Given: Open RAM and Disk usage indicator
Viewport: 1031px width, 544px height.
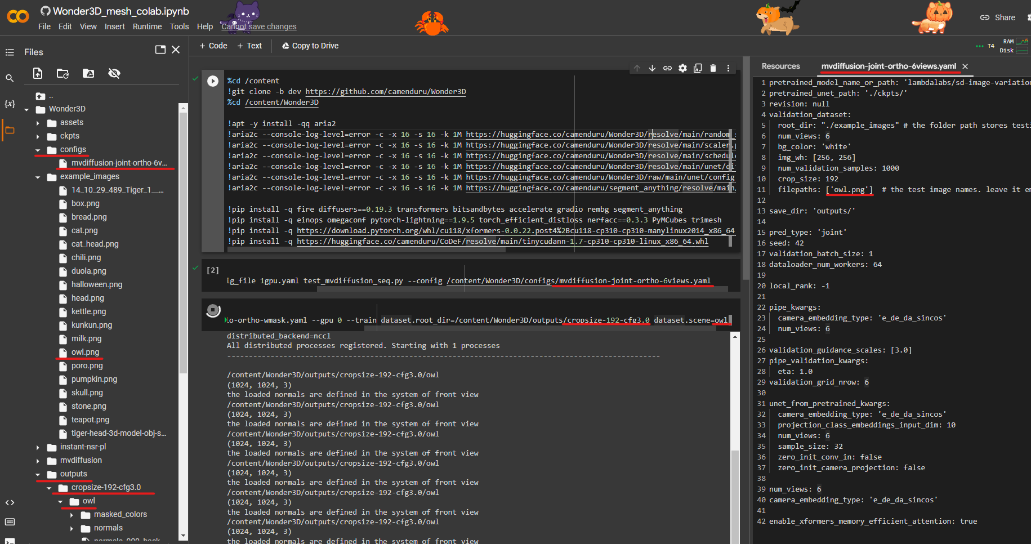Looking at the screenshot, I should pos(1014,46).
